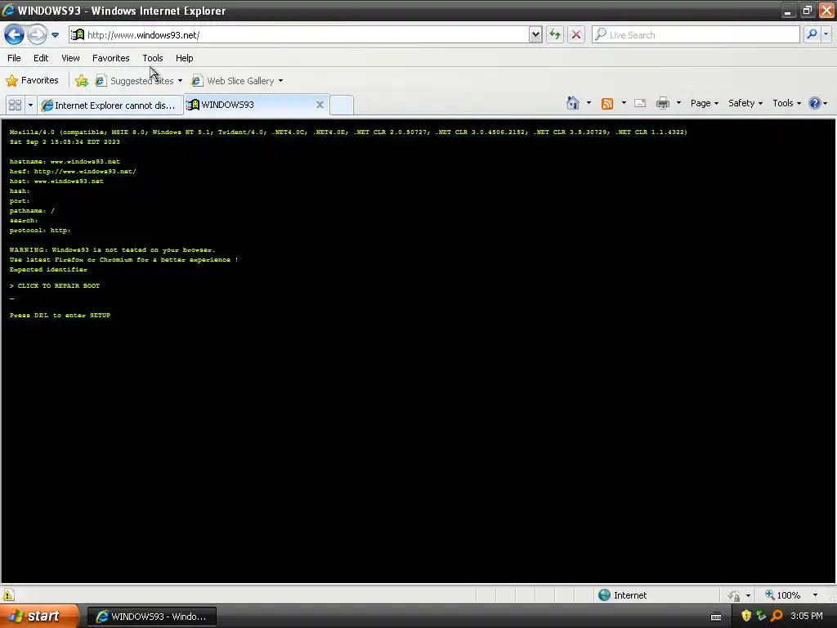Viewport: 837px width, 628px height.
Task: Click the keyboard tray icon
Action: coord(716,617)
